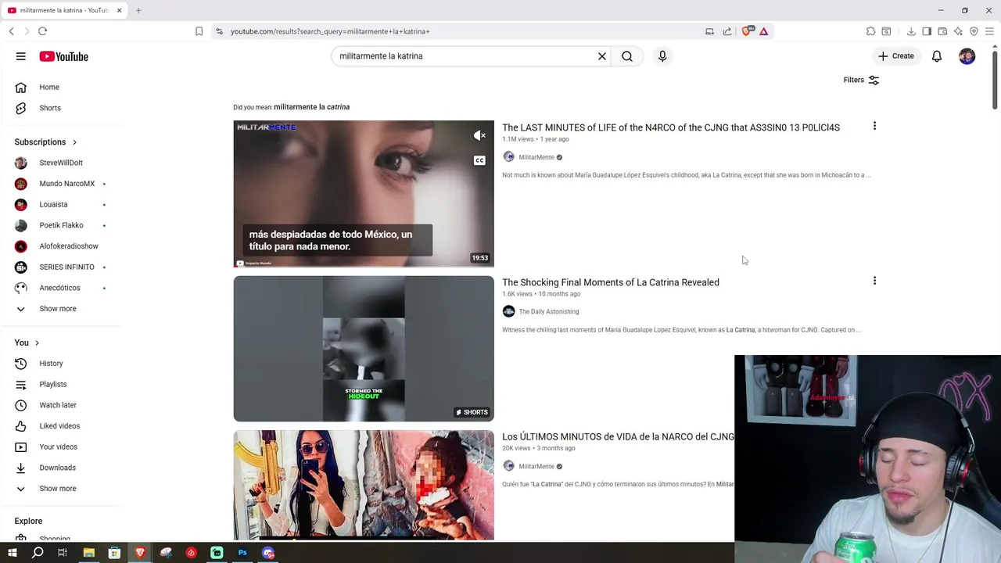
Task: Open the Brave Shields lion icon
Action: coord(746,31)
